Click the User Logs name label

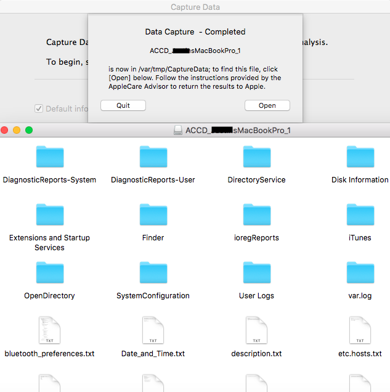256,296
